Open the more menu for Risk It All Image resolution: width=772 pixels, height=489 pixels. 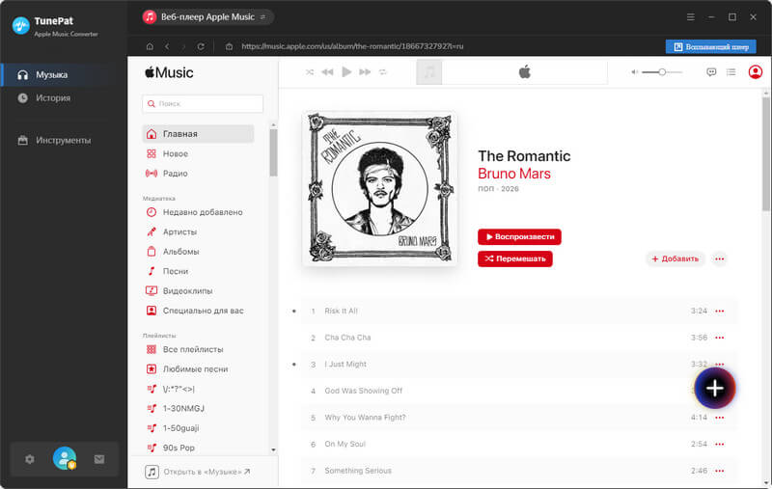(x=719, y=312)
